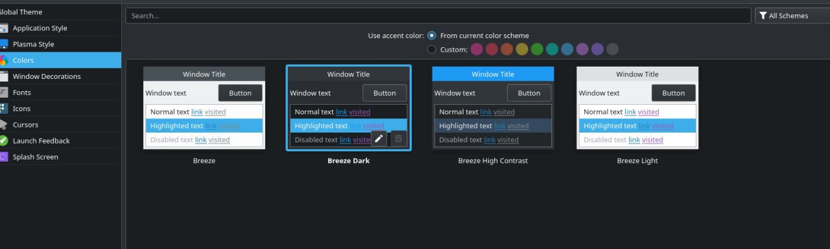Image resolution: width=830 pixels, height=249 pixels.
Task: Pick the green accent color swatch
Action: (x=537, y=49)
